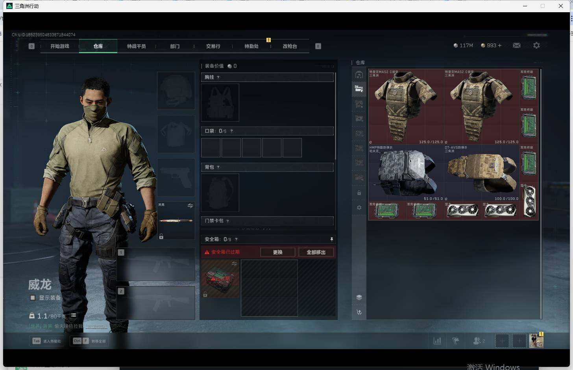
Task: Click the warehouse scrollbar
Action: pos(541,193)
